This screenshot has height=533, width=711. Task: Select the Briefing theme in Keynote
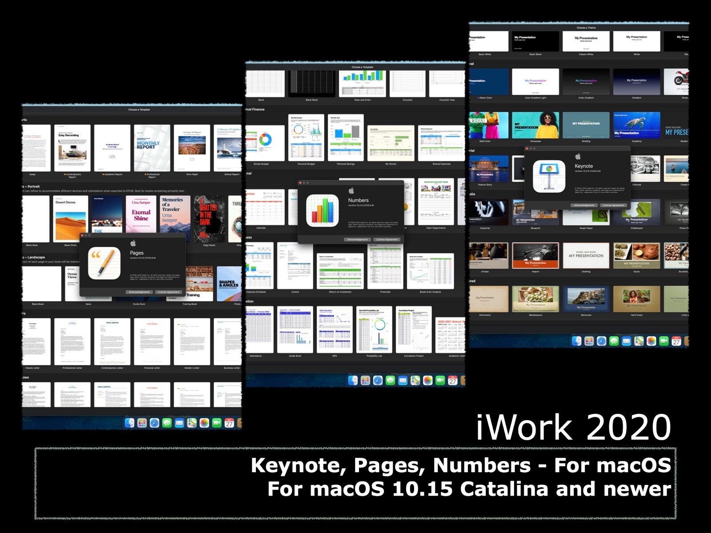point(586,125)
